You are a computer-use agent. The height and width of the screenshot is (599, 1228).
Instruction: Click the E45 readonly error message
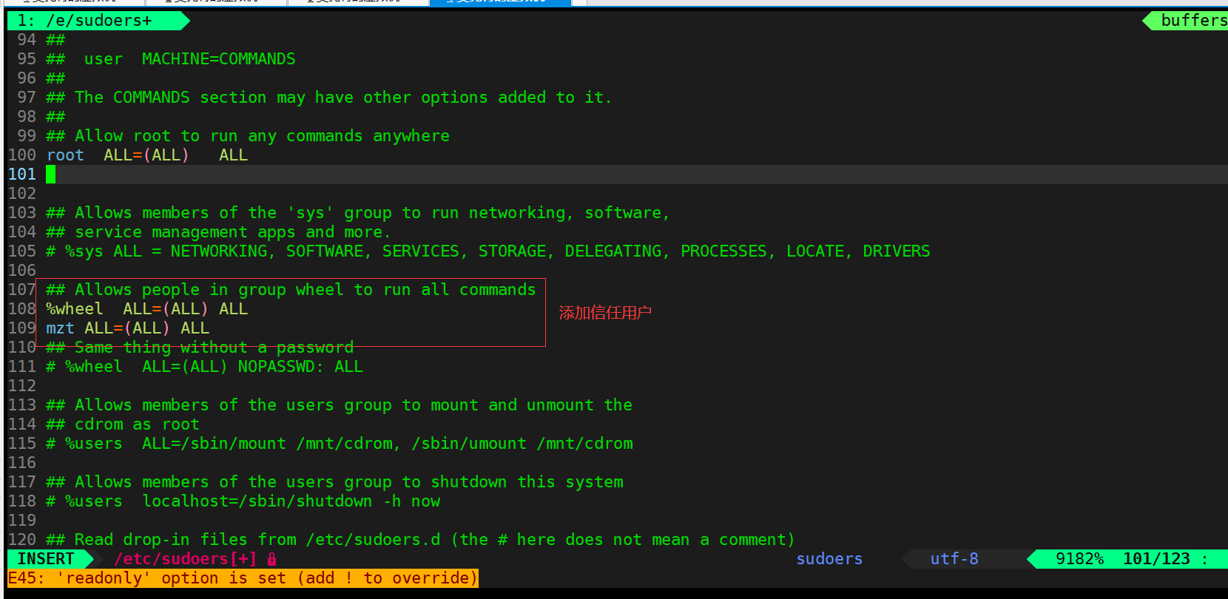point(243,578)
